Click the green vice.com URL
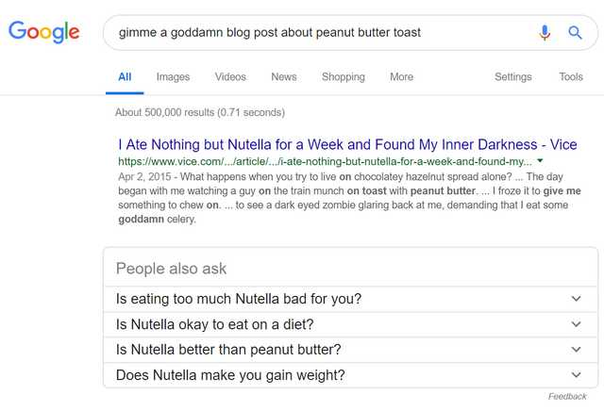 [x=325, y=161]
